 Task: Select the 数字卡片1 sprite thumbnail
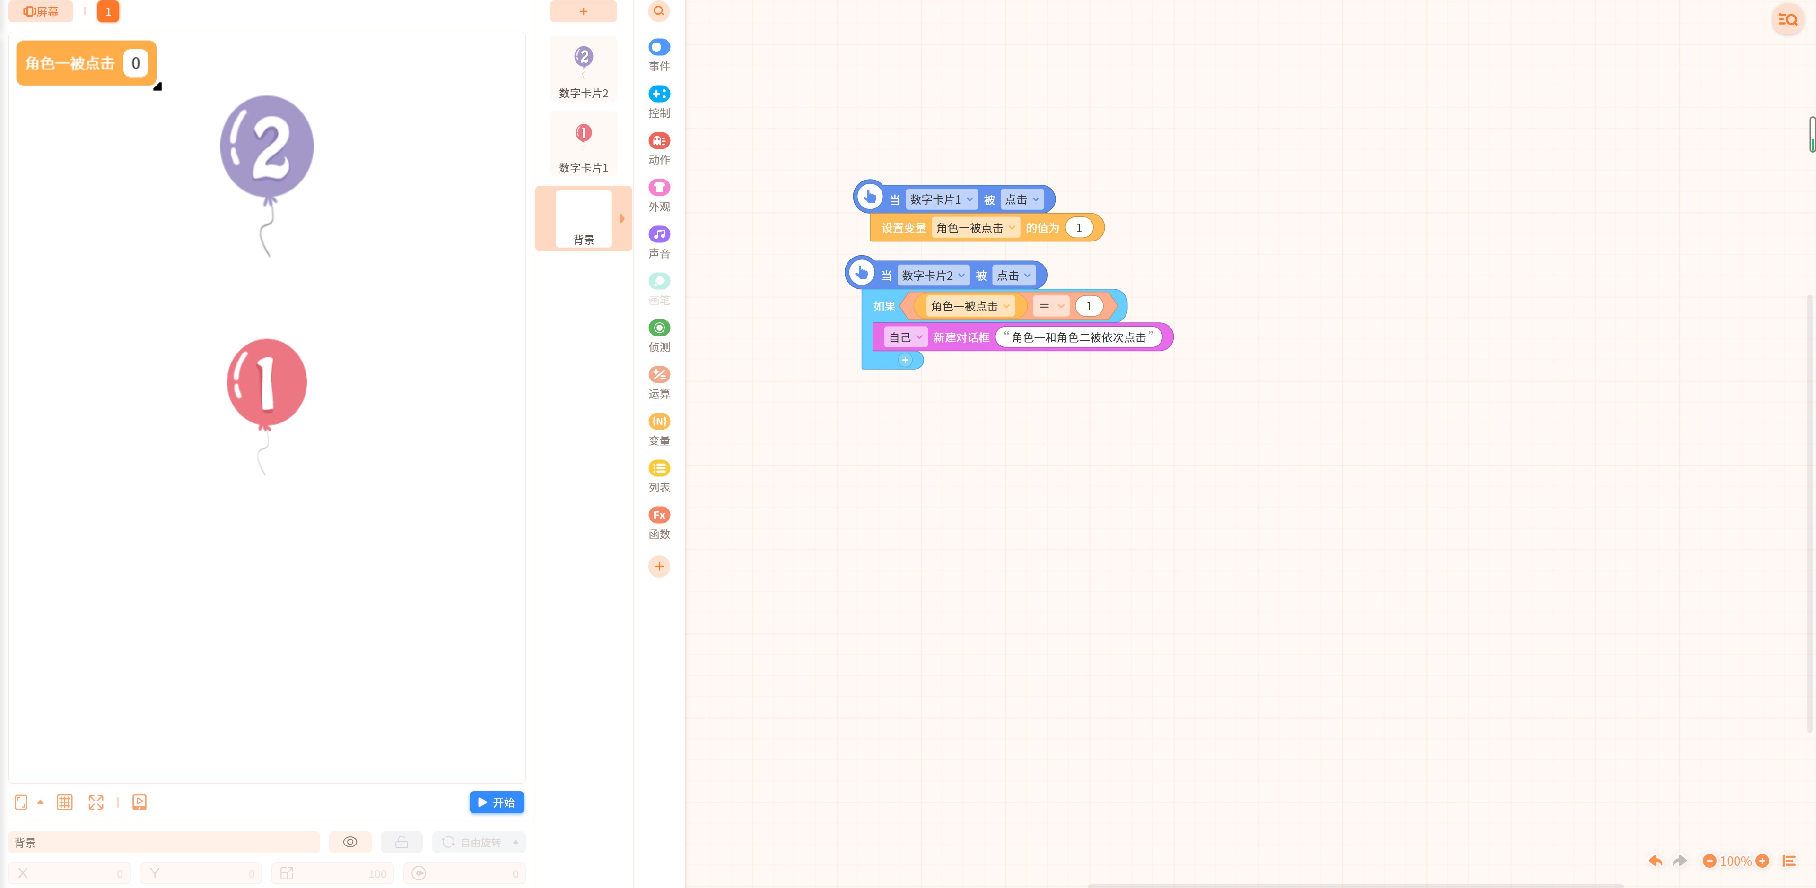[x=583, y=143]
